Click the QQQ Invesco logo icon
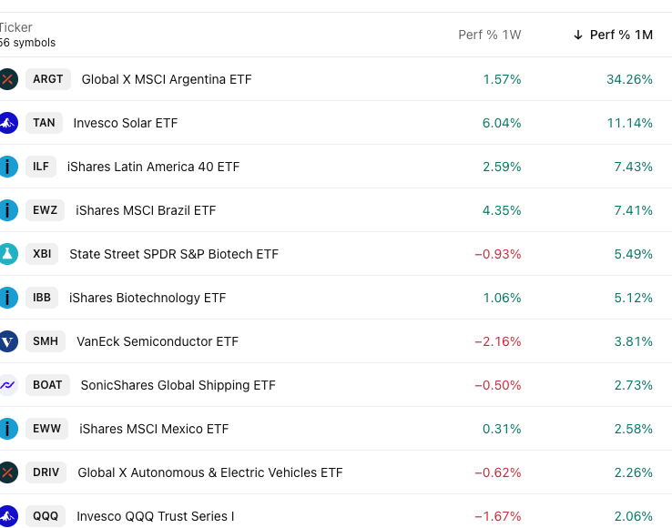672x528 pixels. [7, 516]
